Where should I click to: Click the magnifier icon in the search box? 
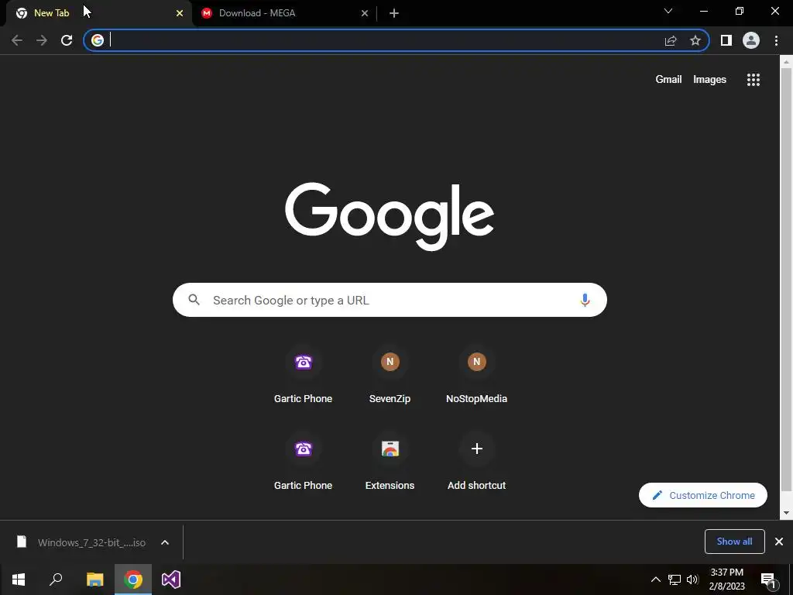[x=194, y=300]
